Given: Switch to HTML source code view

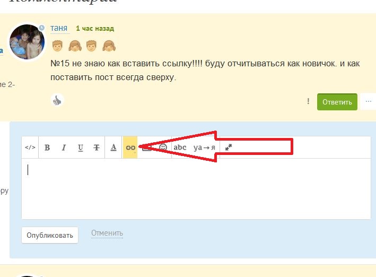Looking at the screenshot, I should 30,148.
